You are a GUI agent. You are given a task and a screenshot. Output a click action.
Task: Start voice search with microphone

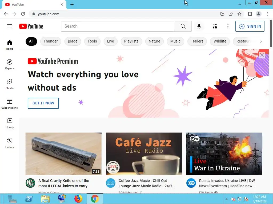click(199, 26)
